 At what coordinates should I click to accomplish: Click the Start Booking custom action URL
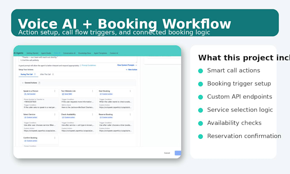tap(115, 107)
